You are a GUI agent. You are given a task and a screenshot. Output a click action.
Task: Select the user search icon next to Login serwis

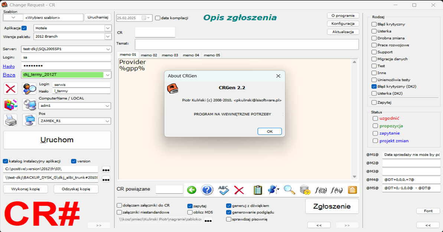coord(29,88)
